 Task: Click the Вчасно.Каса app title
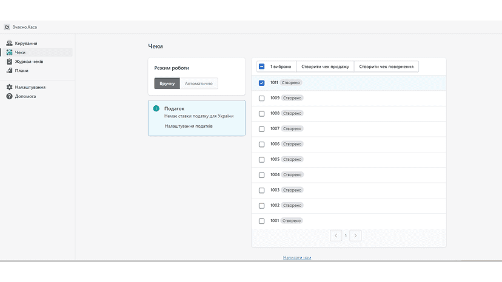point(25,27)
